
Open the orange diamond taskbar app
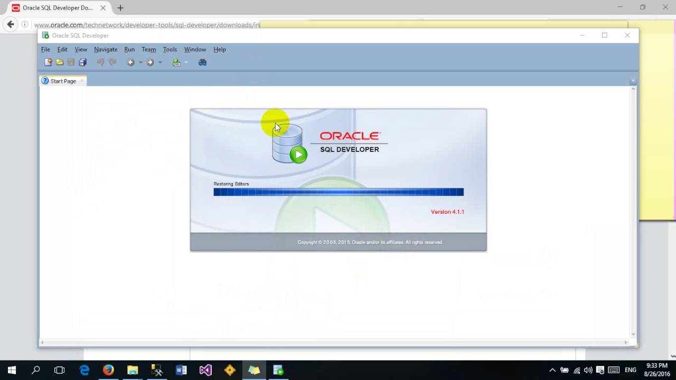(230, 370)
